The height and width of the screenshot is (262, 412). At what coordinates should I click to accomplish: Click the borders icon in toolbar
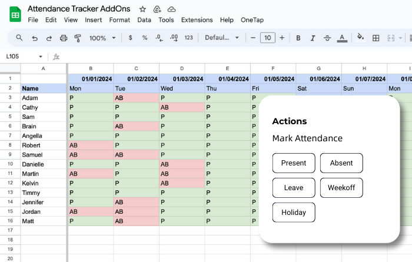(376, 38)
